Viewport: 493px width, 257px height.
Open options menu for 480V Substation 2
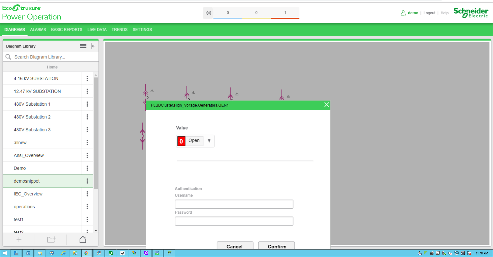[x=87, y=117]
